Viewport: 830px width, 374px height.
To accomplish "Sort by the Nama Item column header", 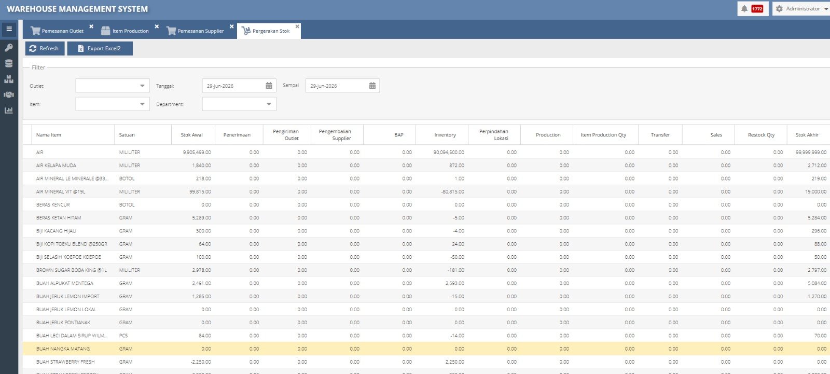I will [73, 135].
